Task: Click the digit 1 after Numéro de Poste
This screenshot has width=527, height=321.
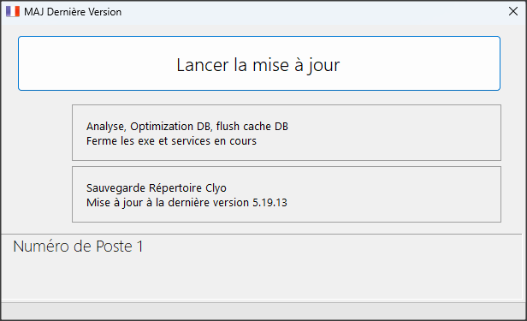Action: (139, 247)
